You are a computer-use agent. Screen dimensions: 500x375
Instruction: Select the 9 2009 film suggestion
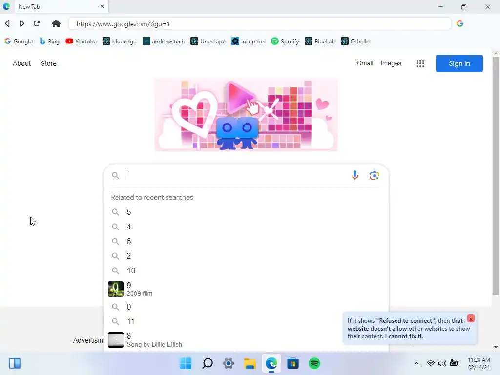coord(246,289)
